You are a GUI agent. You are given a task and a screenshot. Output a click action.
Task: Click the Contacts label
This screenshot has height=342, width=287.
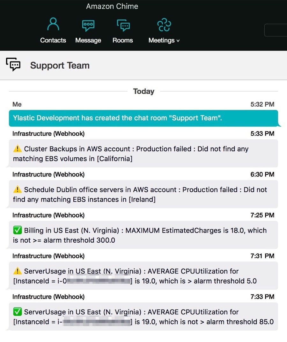pyautogui.click(x=53, y=40)
